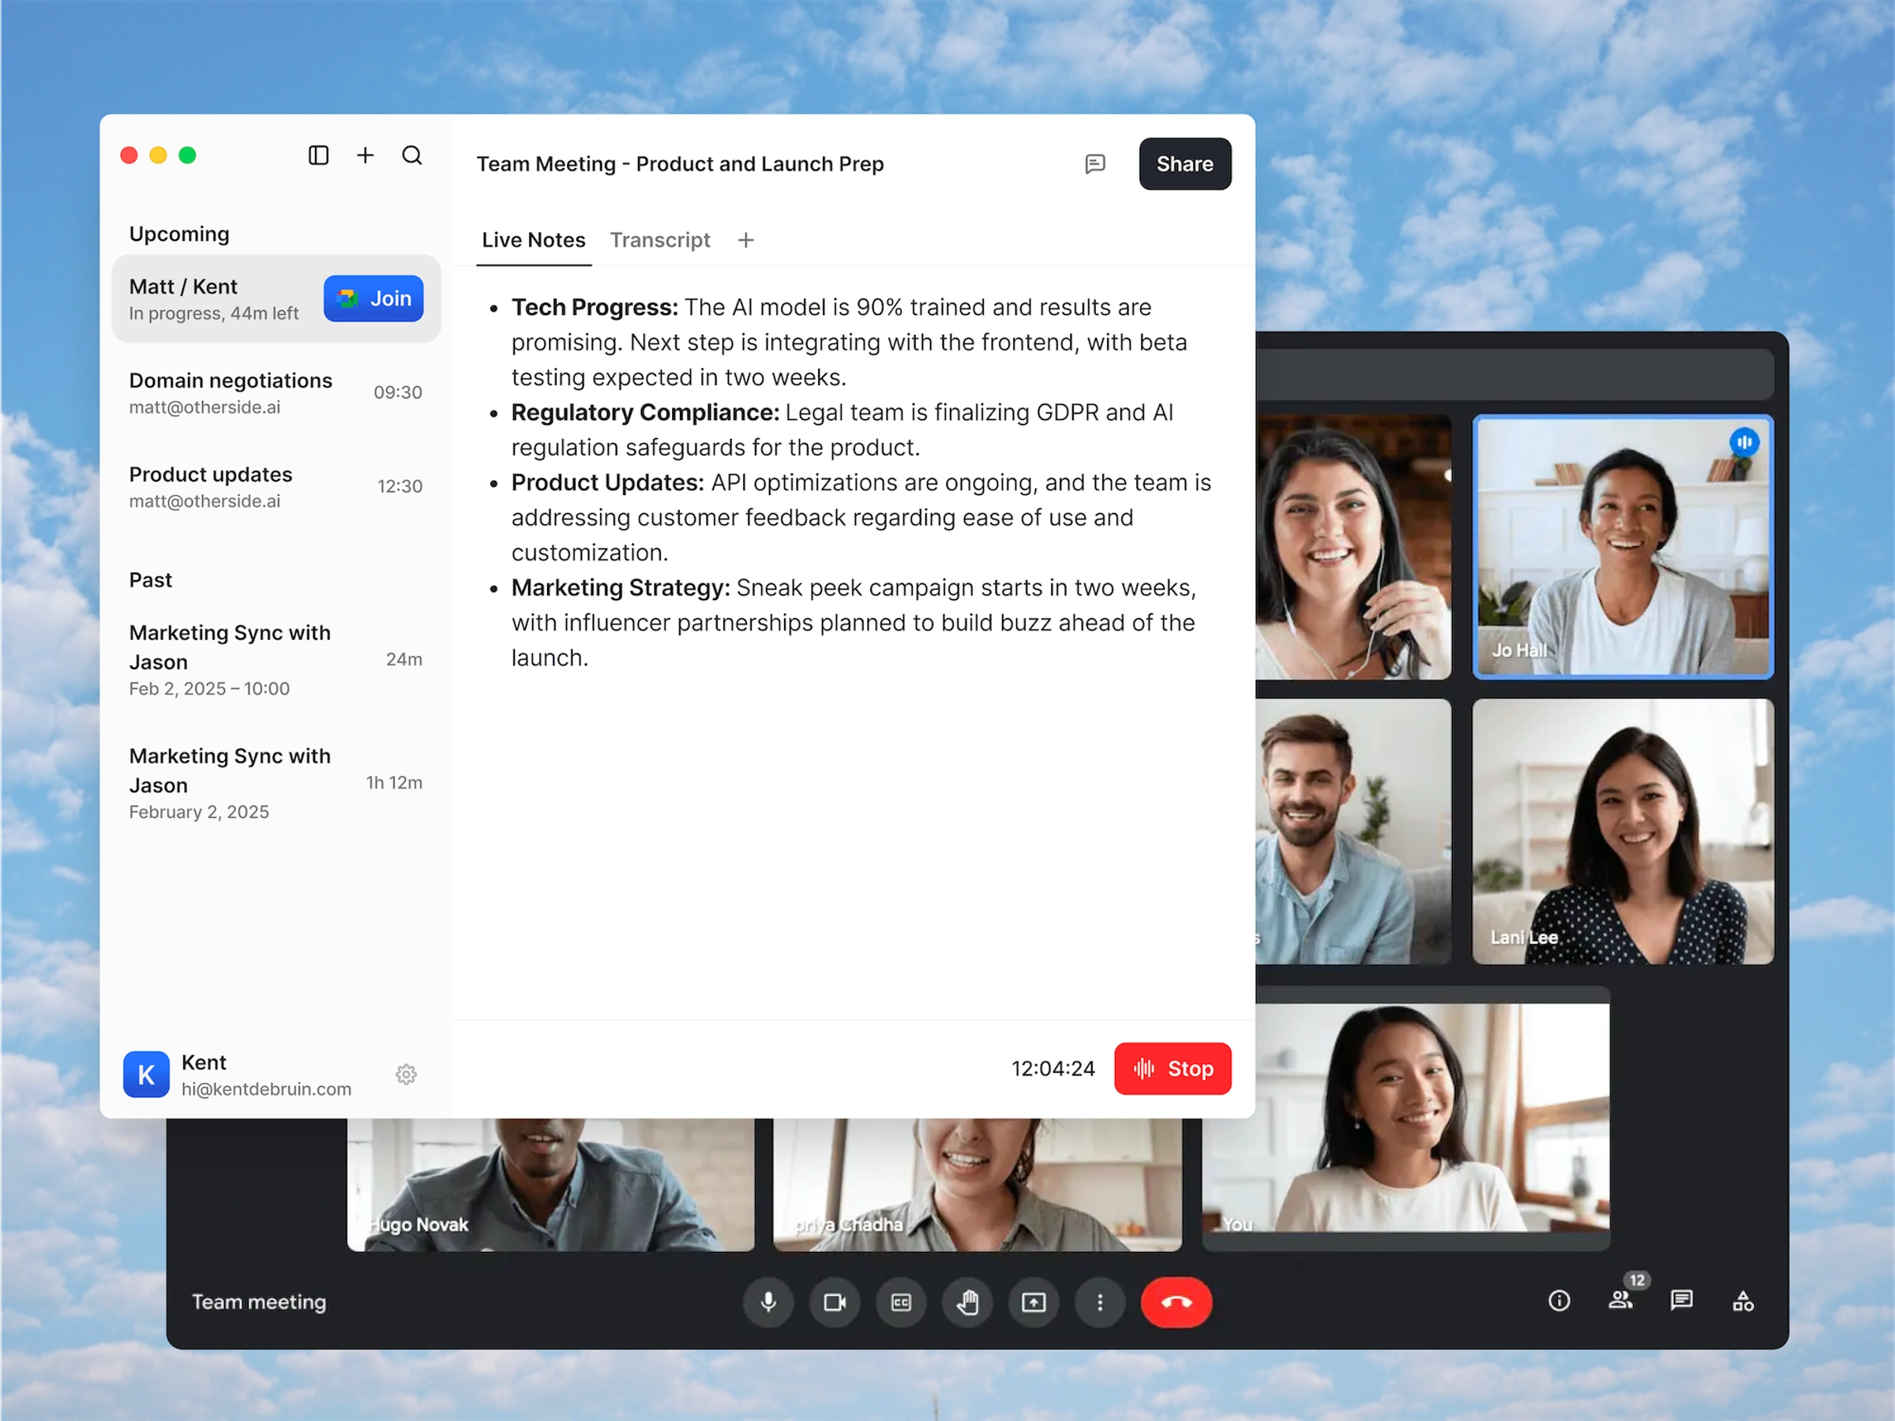Switch to the Transcript tab
The width and height of the screenshot is (1895, 1421).
tap(659, 240)
